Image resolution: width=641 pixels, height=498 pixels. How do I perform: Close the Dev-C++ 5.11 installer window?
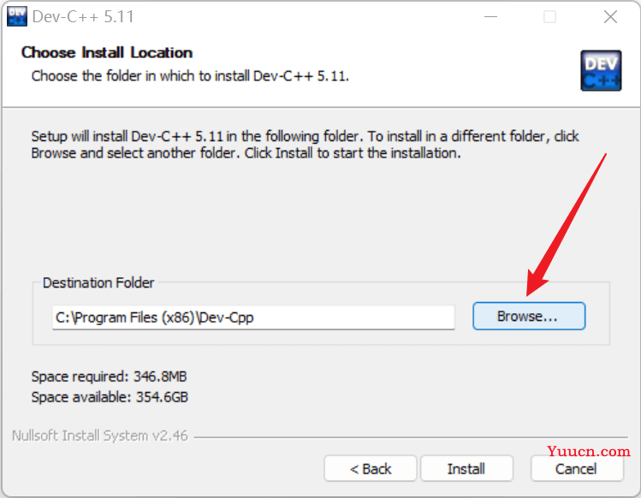coord(610,17)
